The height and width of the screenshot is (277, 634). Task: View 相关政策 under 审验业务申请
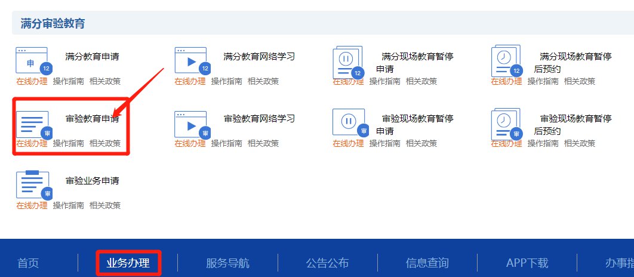pyautogui.click(x=105, y=205)
